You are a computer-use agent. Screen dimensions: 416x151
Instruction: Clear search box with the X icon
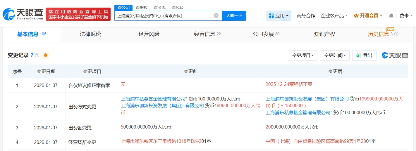216,16
